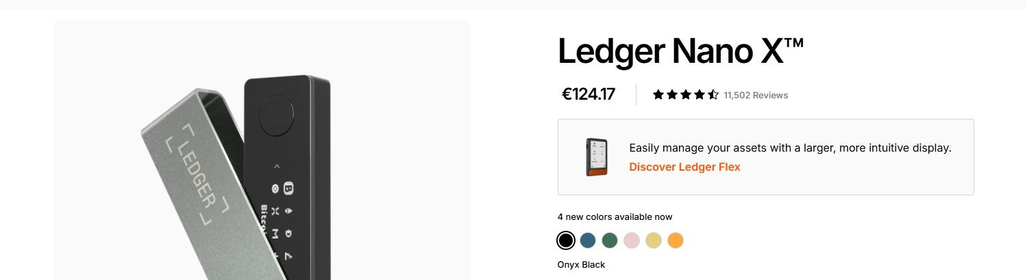
Task: Click the Ledger Flex device thumbnail
Action: (596, 157)
